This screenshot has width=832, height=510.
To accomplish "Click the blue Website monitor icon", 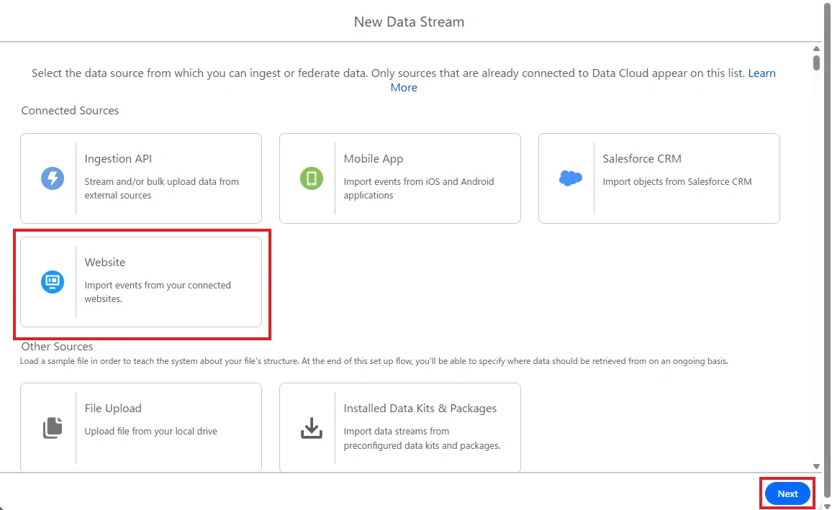I will pos(53,281).
